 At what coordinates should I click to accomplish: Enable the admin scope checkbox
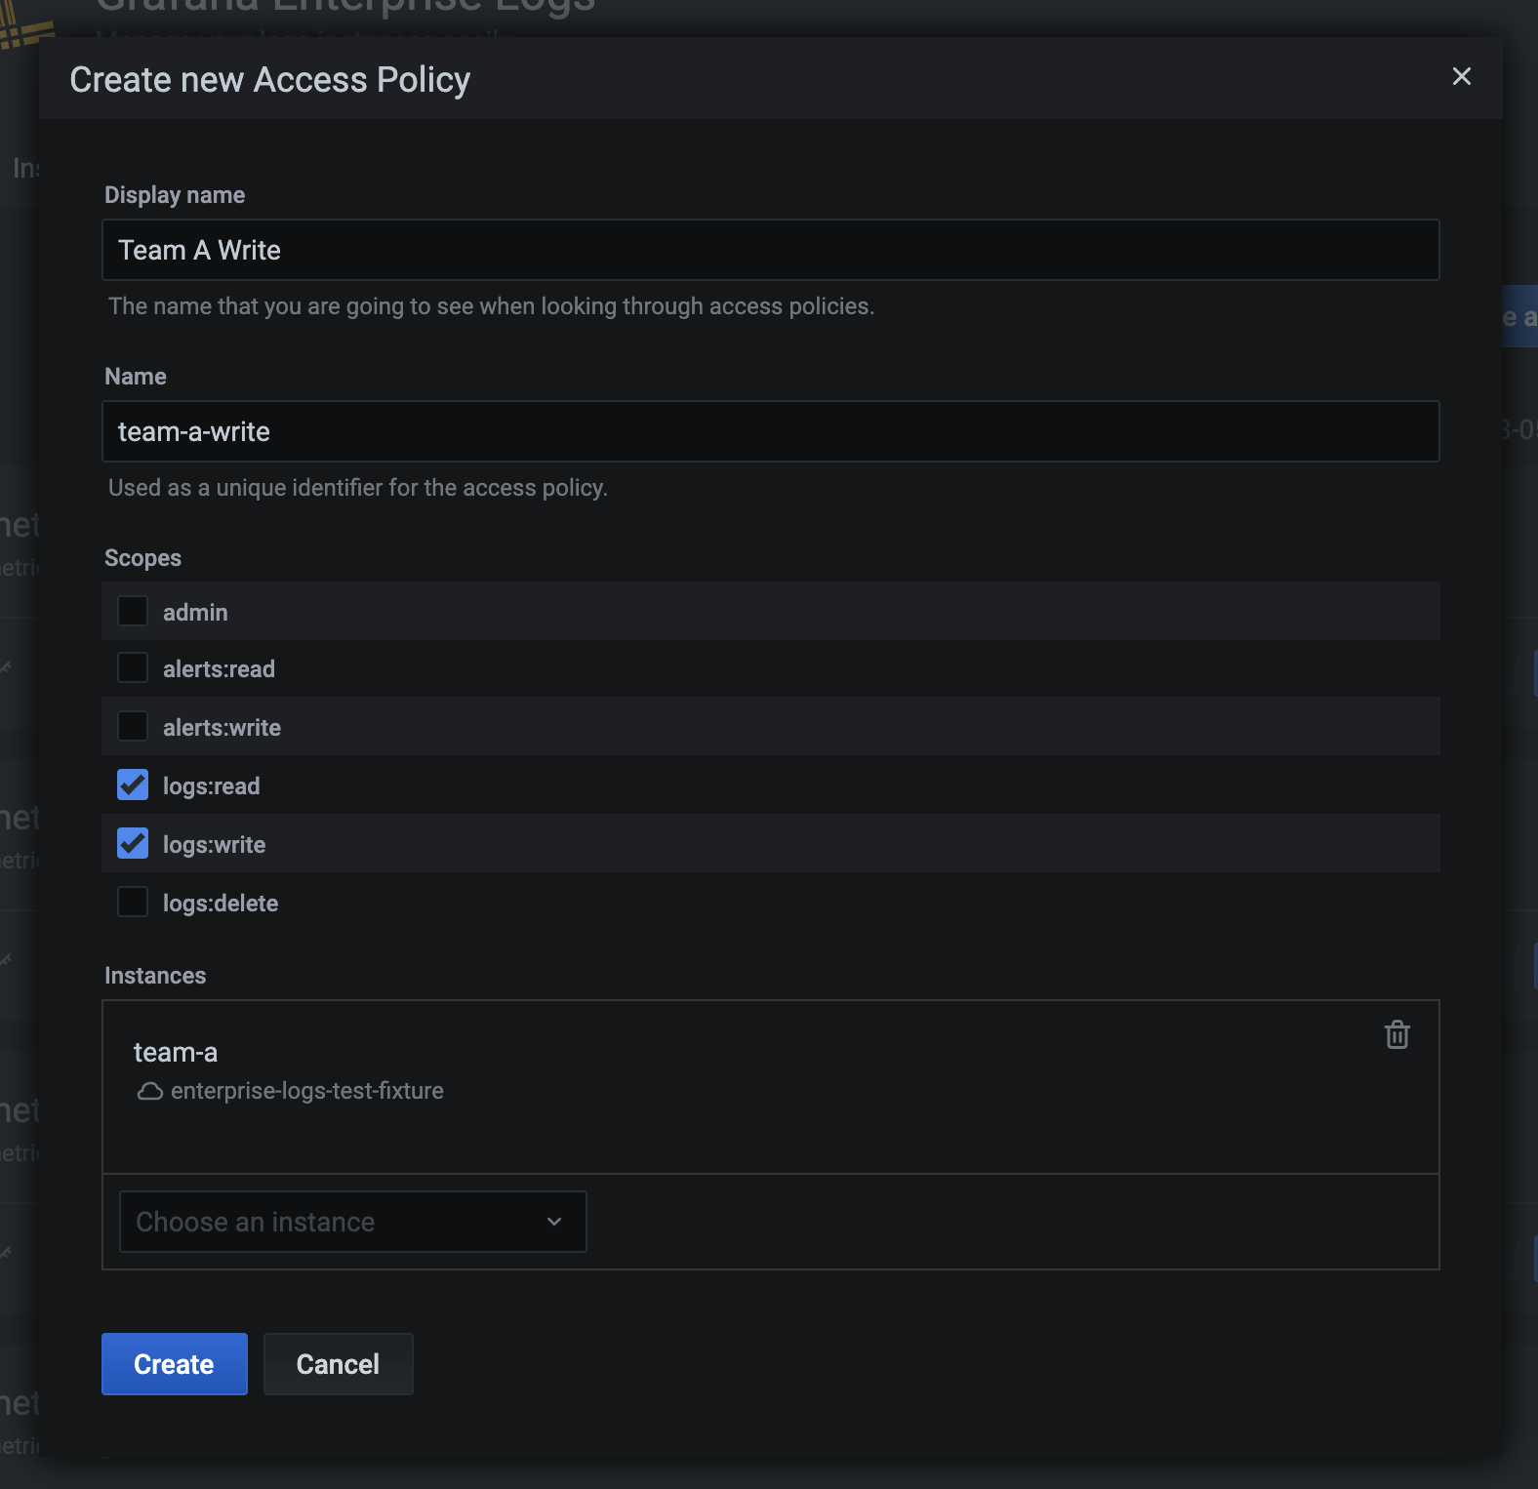coord(133,612)
